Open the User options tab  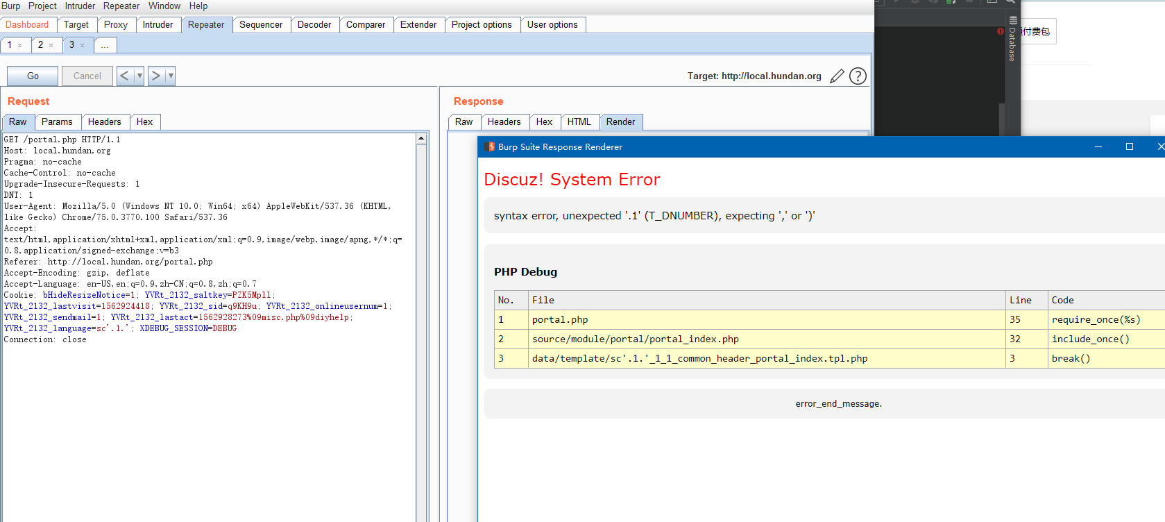pos(552,24)
